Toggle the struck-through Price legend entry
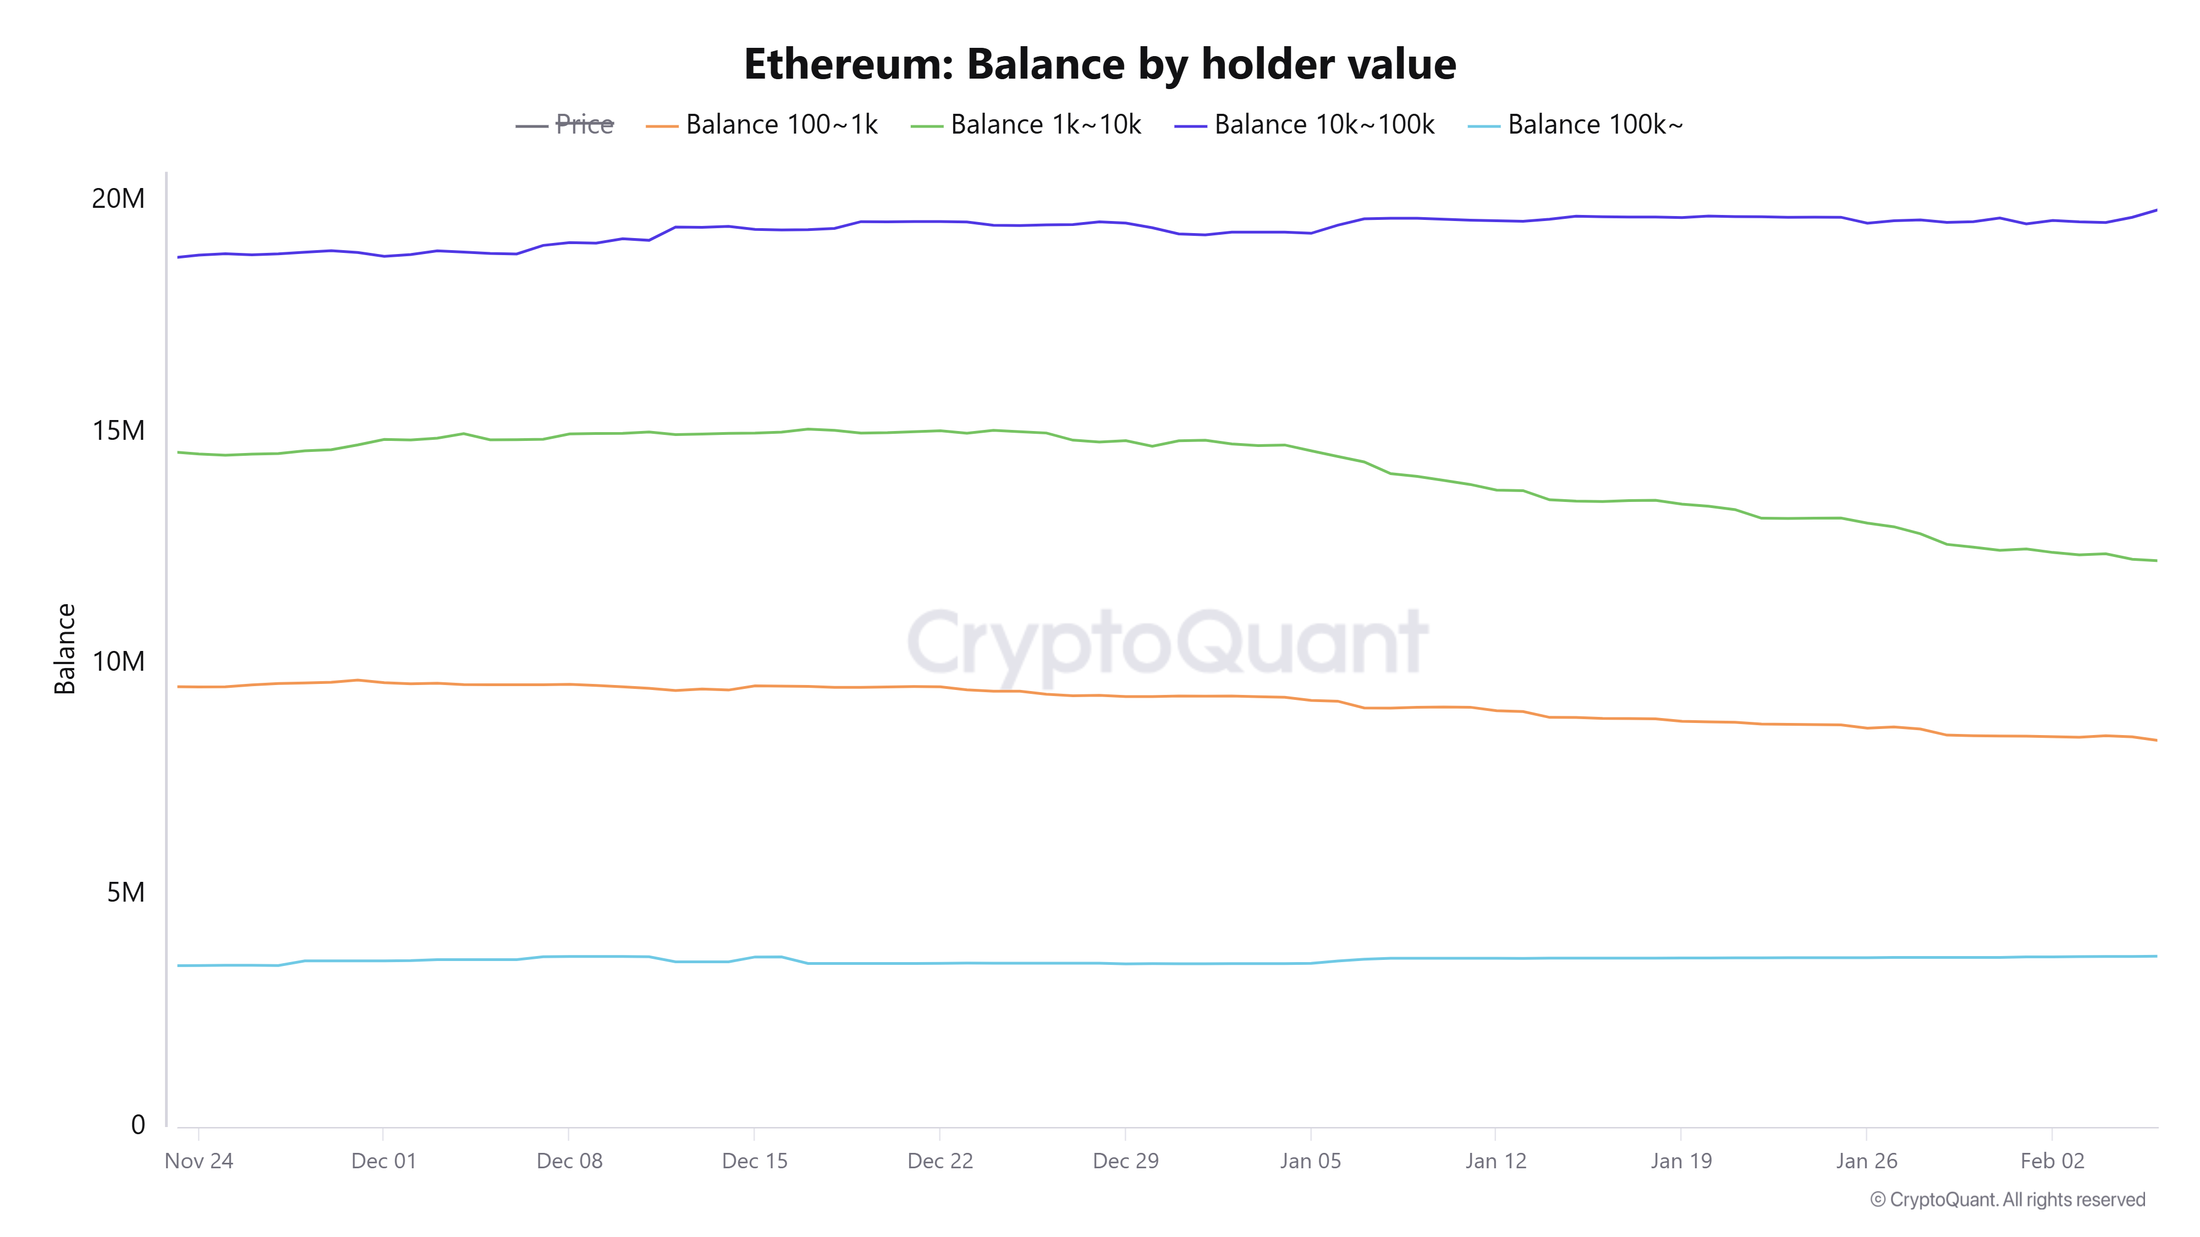Image resolution: width=2200 pixels, height=1237 pixels. click(x=584, y=125)
